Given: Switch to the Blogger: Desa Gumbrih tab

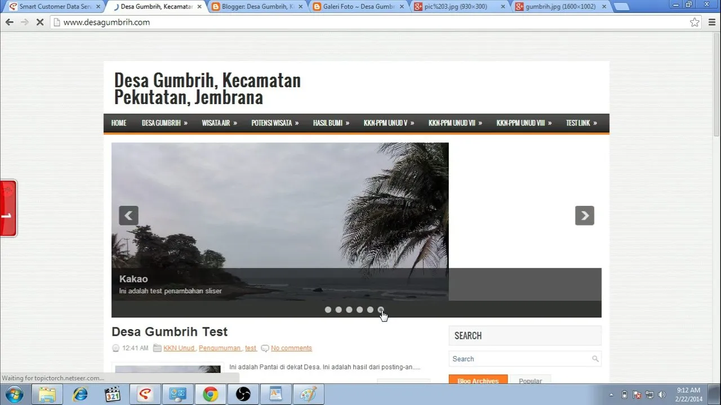Looking at the screenshot, I should [x=257, y=7].
